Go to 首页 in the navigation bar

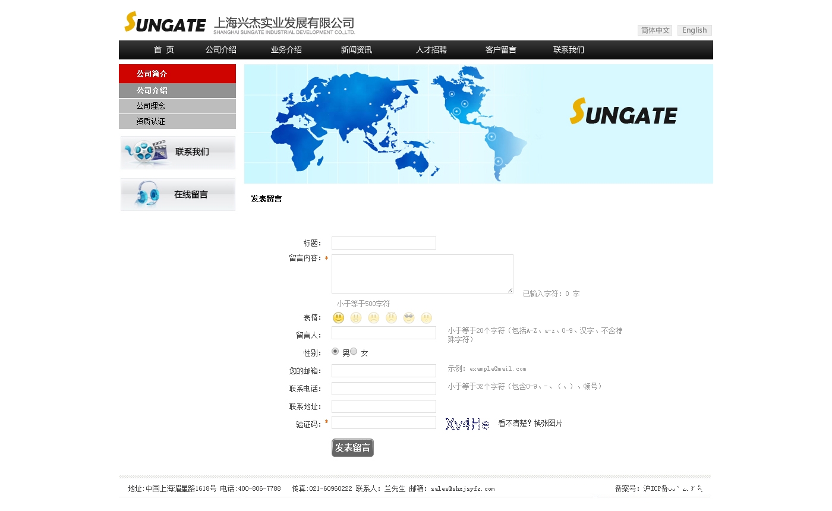pyautogui.click(x=164, y=50)
